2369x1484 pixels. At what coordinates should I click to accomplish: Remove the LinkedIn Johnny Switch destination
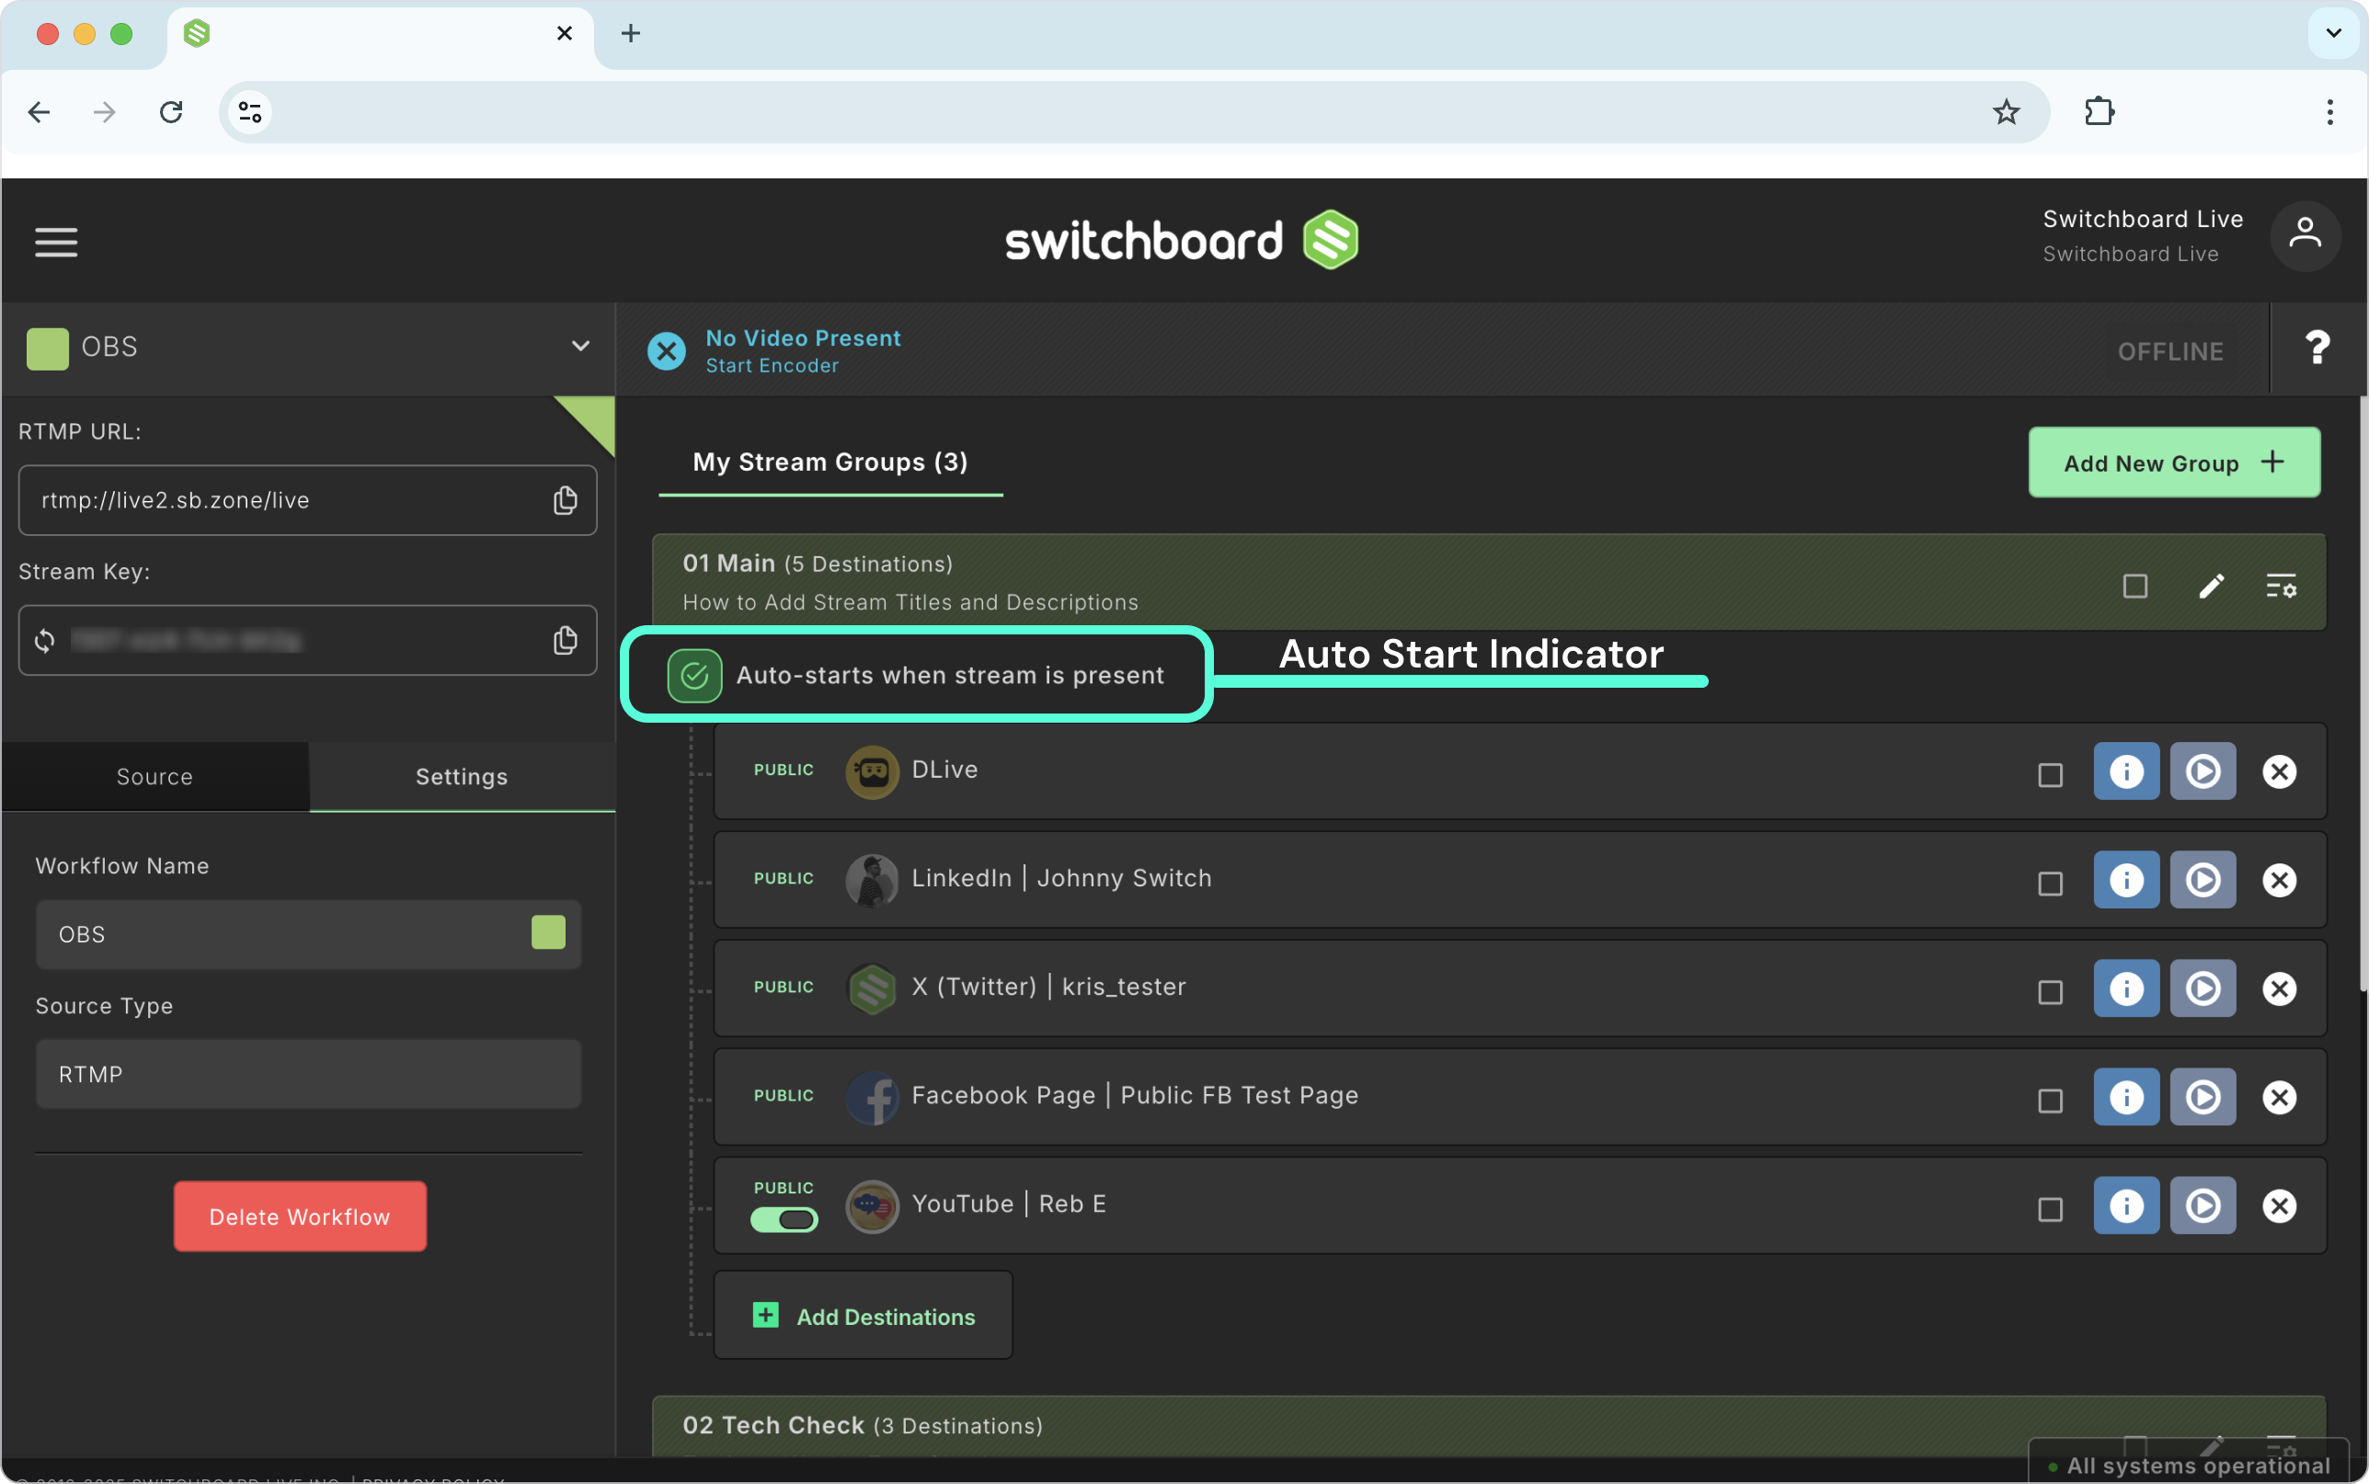click(2279, 881)
